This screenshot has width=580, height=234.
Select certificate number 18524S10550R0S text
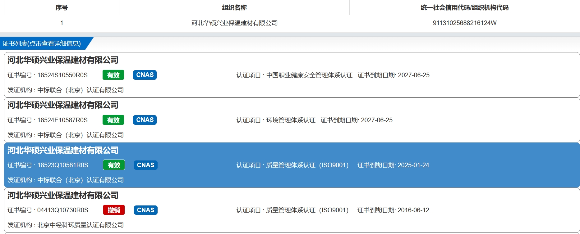[62, 75]
